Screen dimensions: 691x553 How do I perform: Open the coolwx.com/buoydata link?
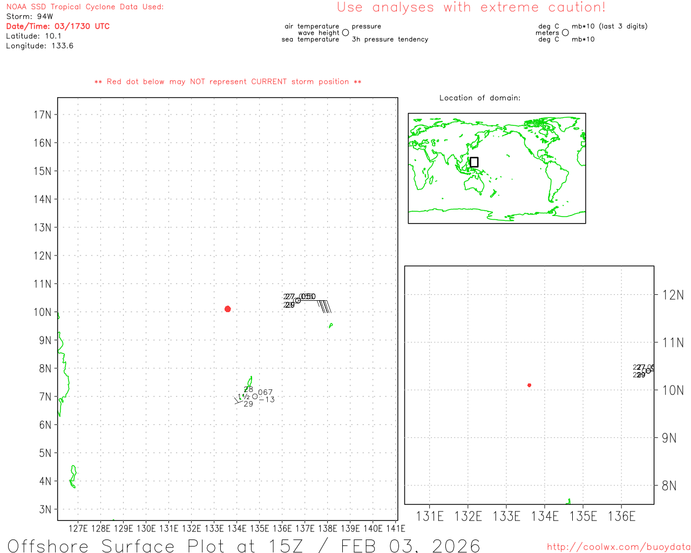pyautogui.click(x=619, y=547)
